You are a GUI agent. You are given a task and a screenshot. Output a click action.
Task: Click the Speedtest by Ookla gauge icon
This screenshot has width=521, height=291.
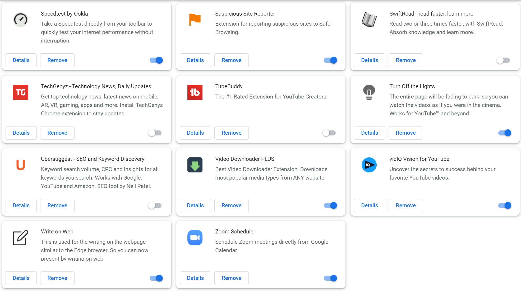[x=20, y=20]
